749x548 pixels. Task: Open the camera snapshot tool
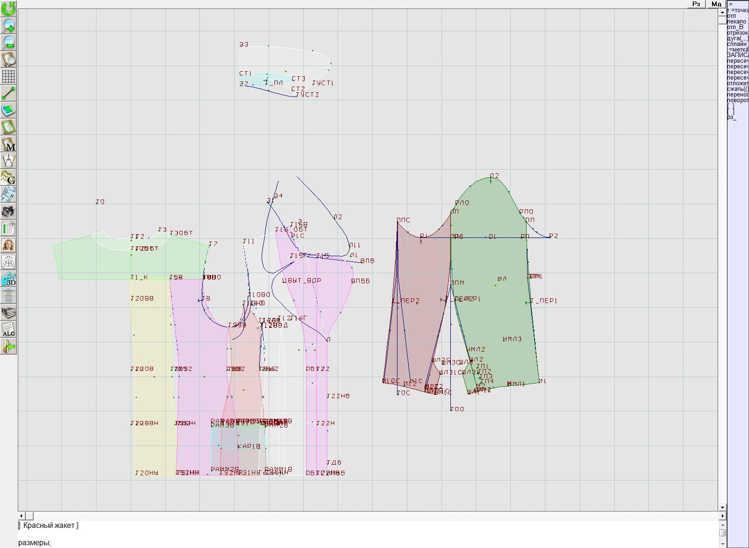[8, 211]
